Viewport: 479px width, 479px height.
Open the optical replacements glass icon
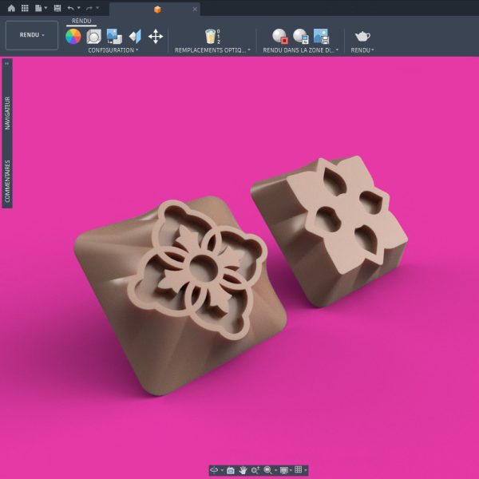212,37
